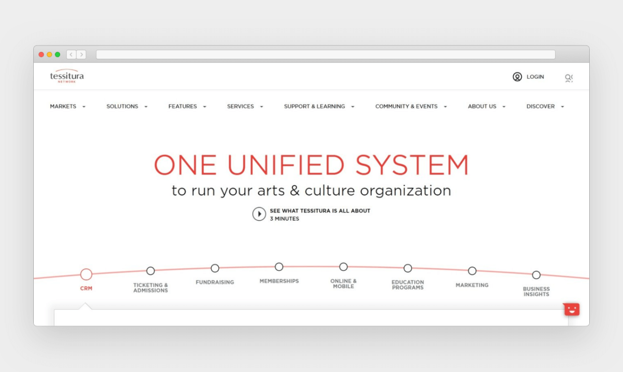
Task: Select the Memberships circle marker
Action: click(x=279, y=267)
